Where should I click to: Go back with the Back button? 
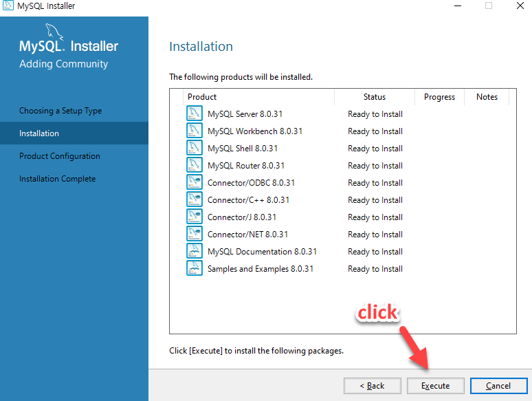[x=373, y=386]
